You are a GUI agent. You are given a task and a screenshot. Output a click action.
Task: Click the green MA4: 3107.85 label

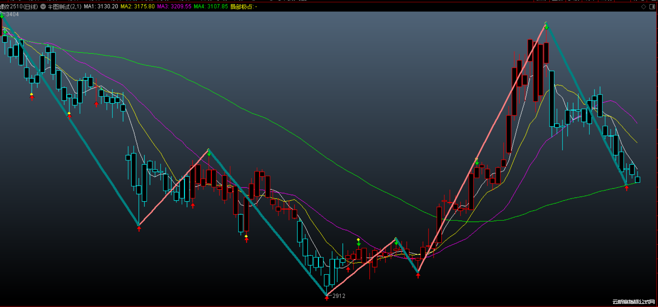[211, 6]
